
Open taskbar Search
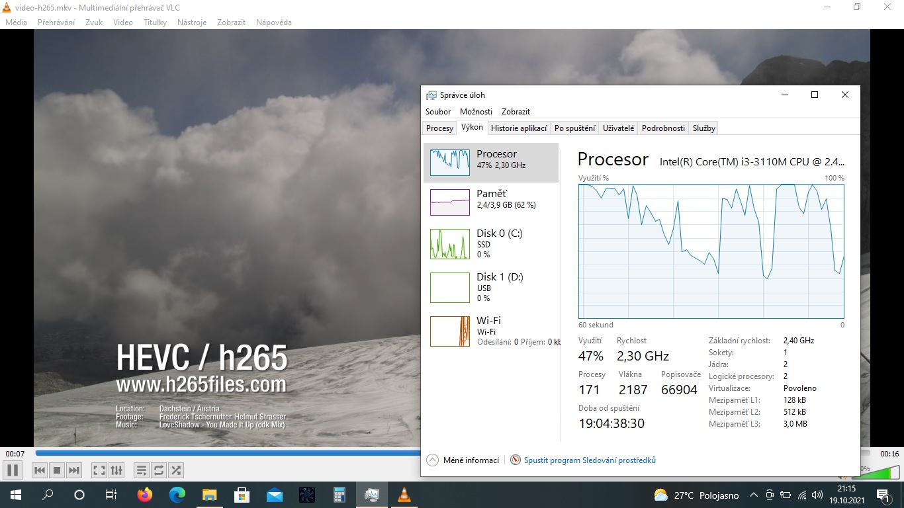[x=48, y=495]
